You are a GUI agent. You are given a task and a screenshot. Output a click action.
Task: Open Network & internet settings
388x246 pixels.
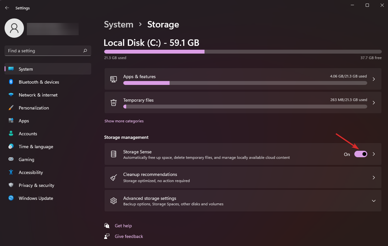pyautogui.click(x=48, y=95)
